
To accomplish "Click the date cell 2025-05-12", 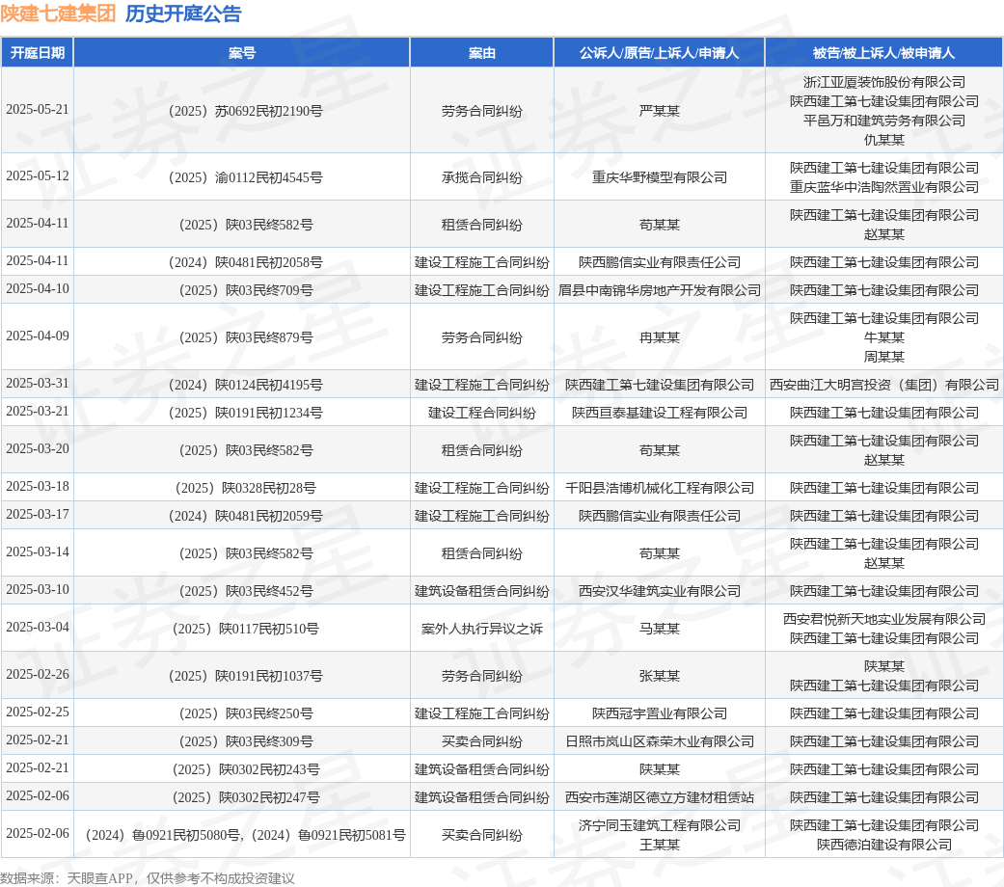I will coord(38,176).
